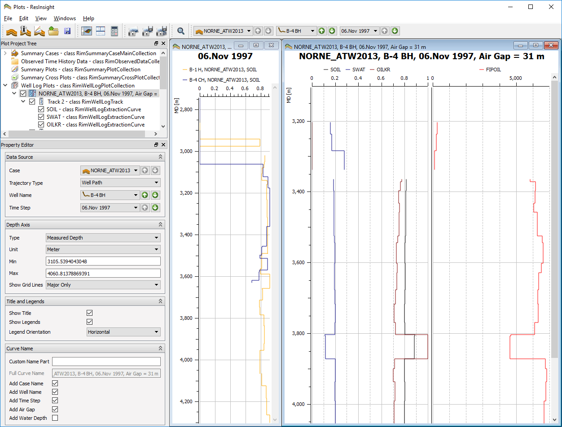Select Observed Time History Data tree item
Viewport: 562px width, 427px height.
(90, 61)
